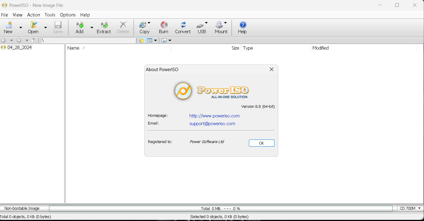Click the 'Power Software Ltd' registered name
424x221 pixels.
(x=207, y=142)
